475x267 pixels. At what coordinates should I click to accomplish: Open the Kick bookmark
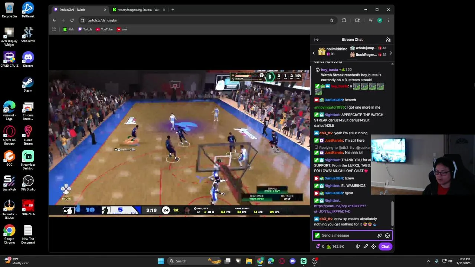pyautogui.click(x=68, y=29)
